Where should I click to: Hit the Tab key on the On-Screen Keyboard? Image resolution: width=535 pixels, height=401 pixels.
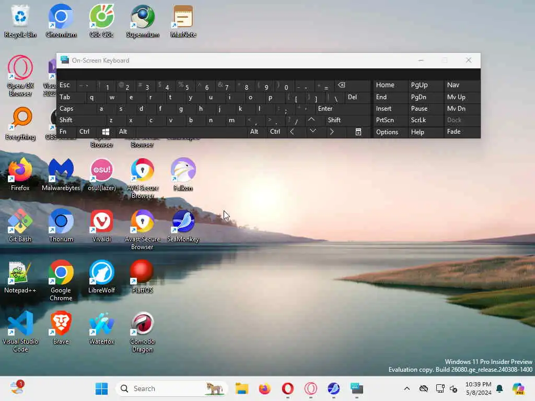point(71,97)
